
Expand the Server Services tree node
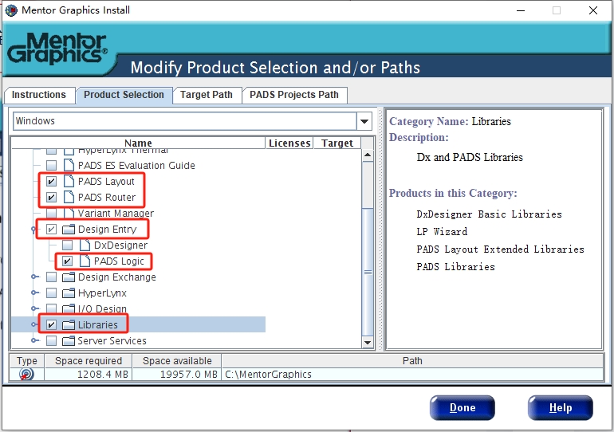click(34, 341)
